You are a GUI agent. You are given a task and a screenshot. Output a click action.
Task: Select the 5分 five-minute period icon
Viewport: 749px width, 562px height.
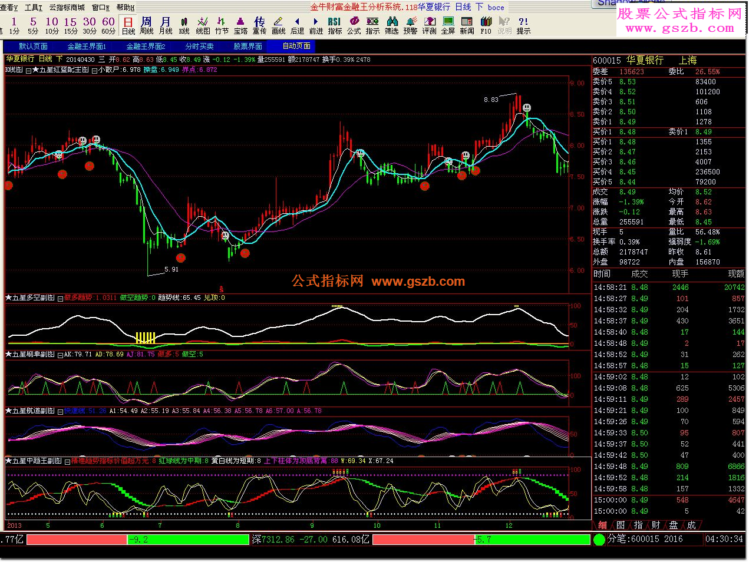33,25
